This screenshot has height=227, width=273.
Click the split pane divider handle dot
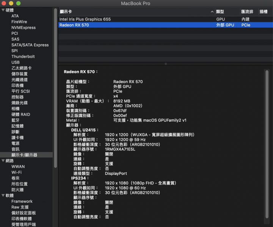coord(166,64)
